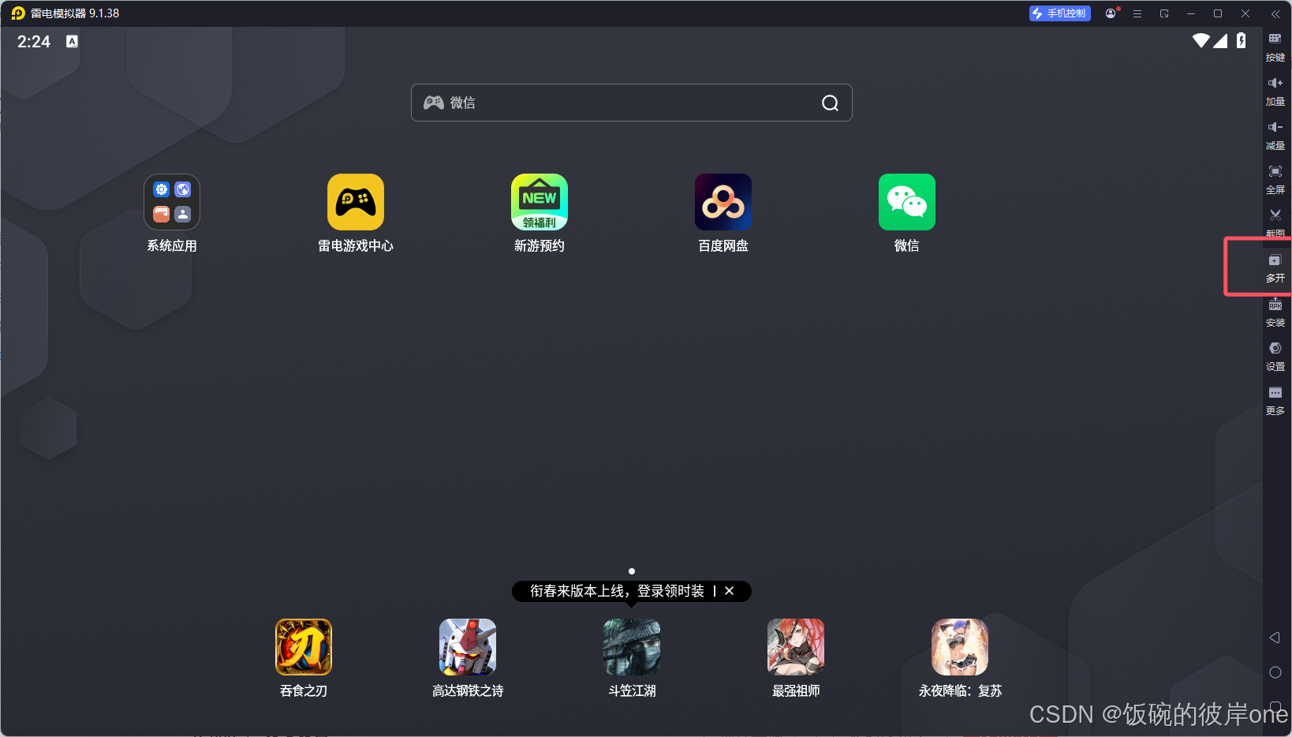Click 减量 volume down button
This screenshot has width=1292, height=737.
(x=1275, y=135)
